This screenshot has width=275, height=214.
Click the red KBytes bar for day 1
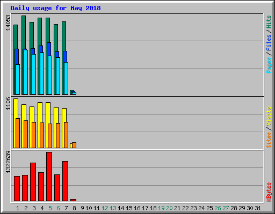pyautogui.click(x=17, y=189)
